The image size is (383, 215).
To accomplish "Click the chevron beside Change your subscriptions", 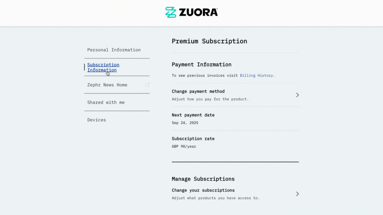I will click(297, 194).
